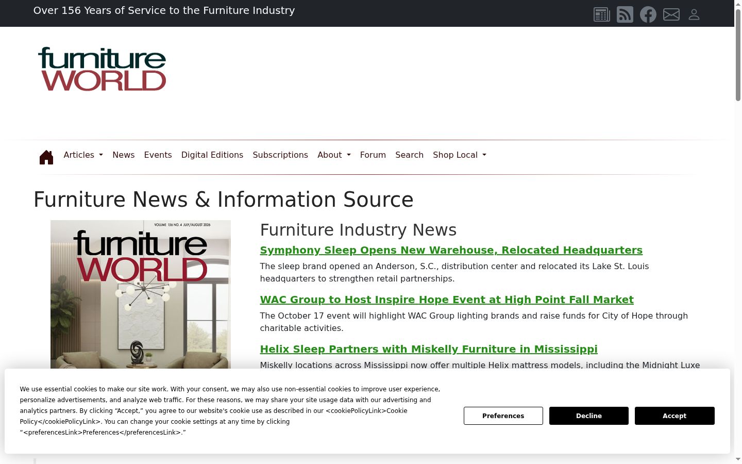Open the News menu item
This screenshot has height=464, width=742.
pyautogui.click(x=124, y=155)
